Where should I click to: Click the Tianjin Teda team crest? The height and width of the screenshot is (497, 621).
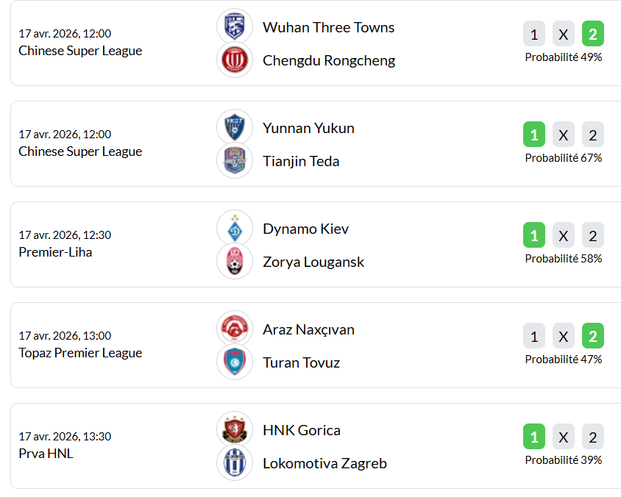pos(235,161)
